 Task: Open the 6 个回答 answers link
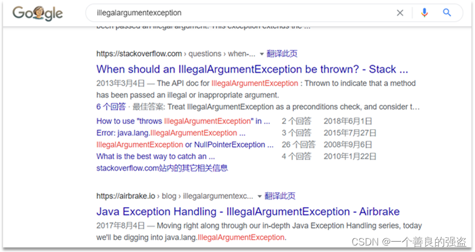(x=111, y=106)
